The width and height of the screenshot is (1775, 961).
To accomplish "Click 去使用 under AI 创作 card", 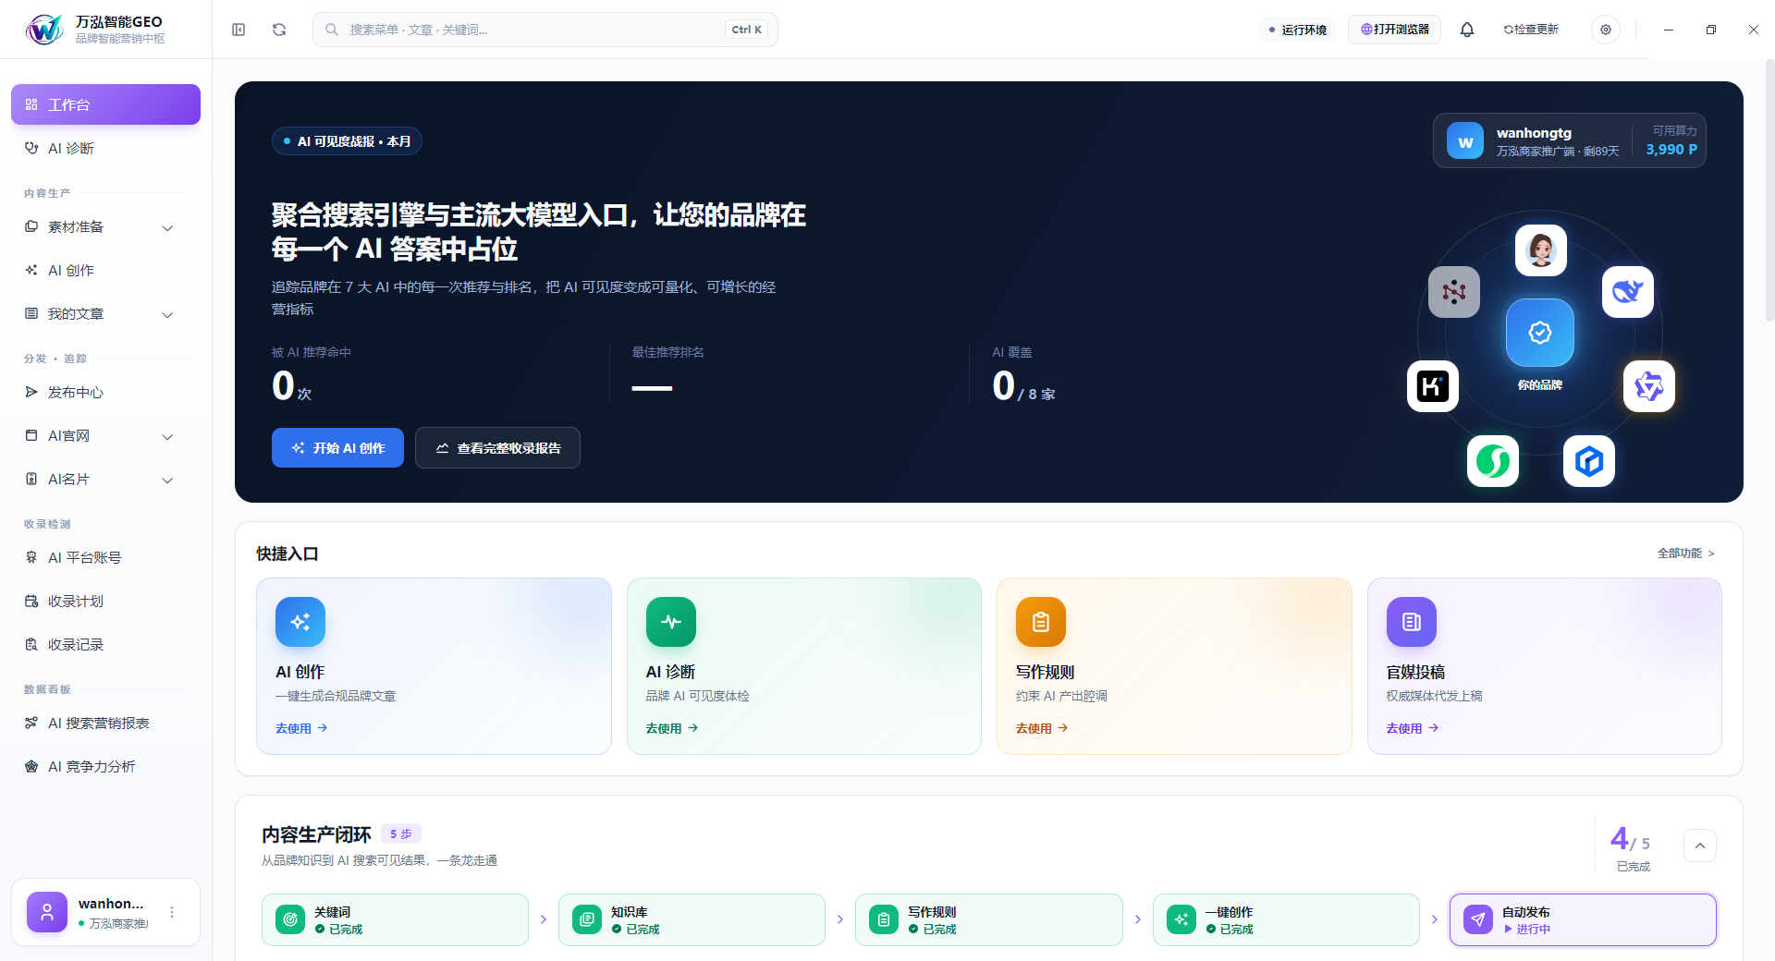I will click(301, 728).
